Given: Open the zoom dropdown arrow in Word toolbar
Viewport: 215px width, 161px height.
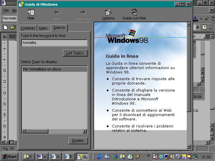Looking at the screenshot, I should (x=198, y=28).
